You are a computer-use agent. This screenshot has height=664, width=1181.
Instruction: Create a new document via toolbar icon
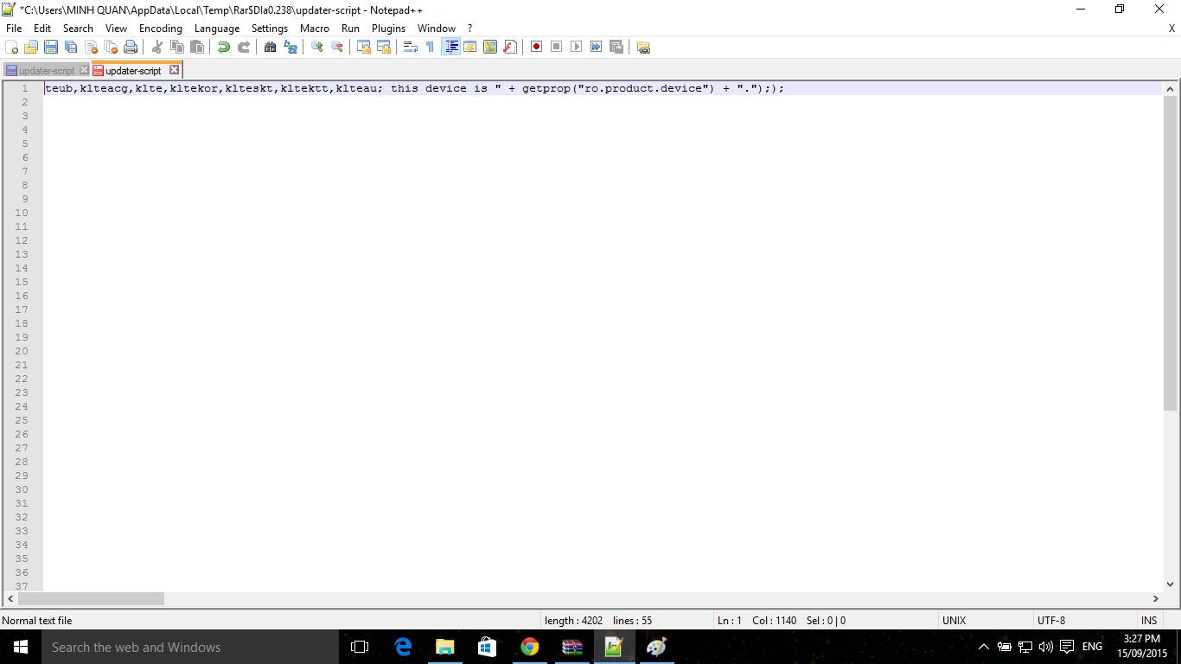pyautogui.click(x=12, y=47)
